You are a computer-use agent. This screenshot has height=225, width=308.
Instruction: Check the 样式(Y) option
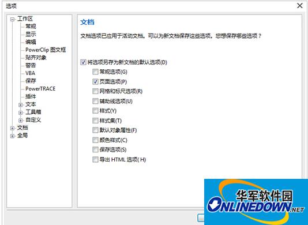(95, 111)
